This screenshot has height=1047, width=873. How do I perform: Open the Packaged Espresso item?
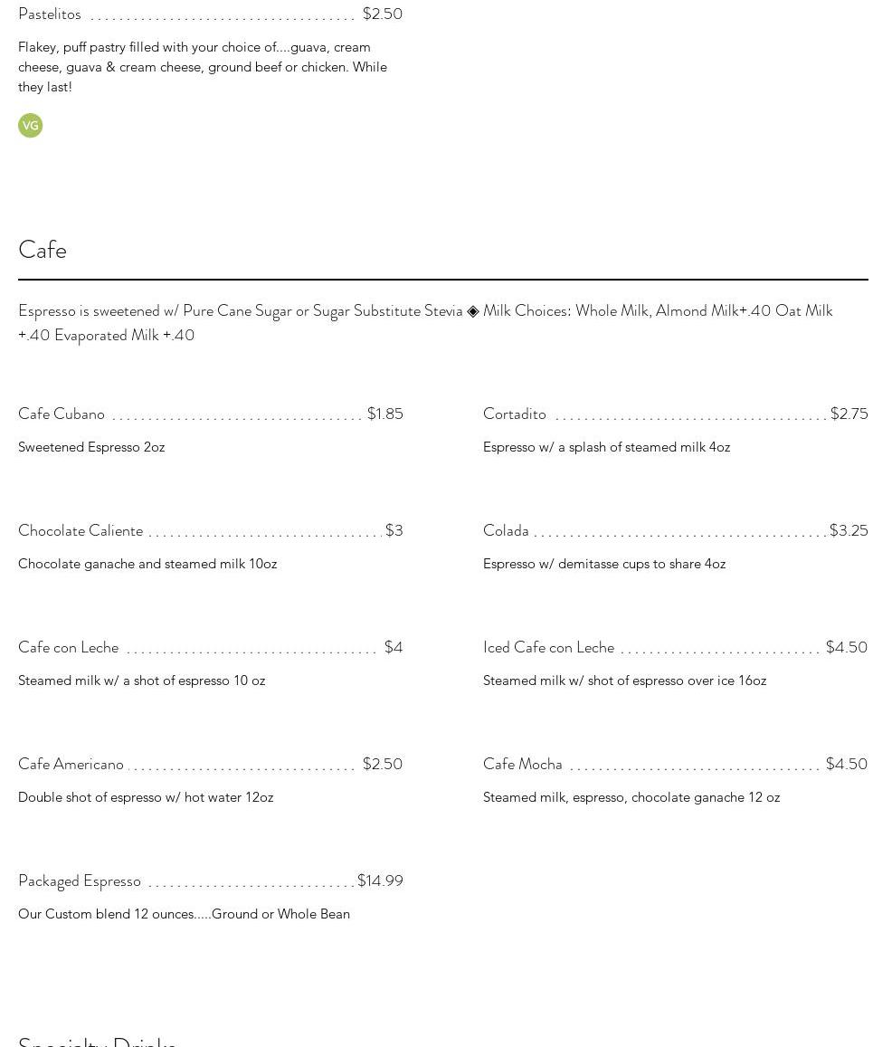[x=80, y=880]
